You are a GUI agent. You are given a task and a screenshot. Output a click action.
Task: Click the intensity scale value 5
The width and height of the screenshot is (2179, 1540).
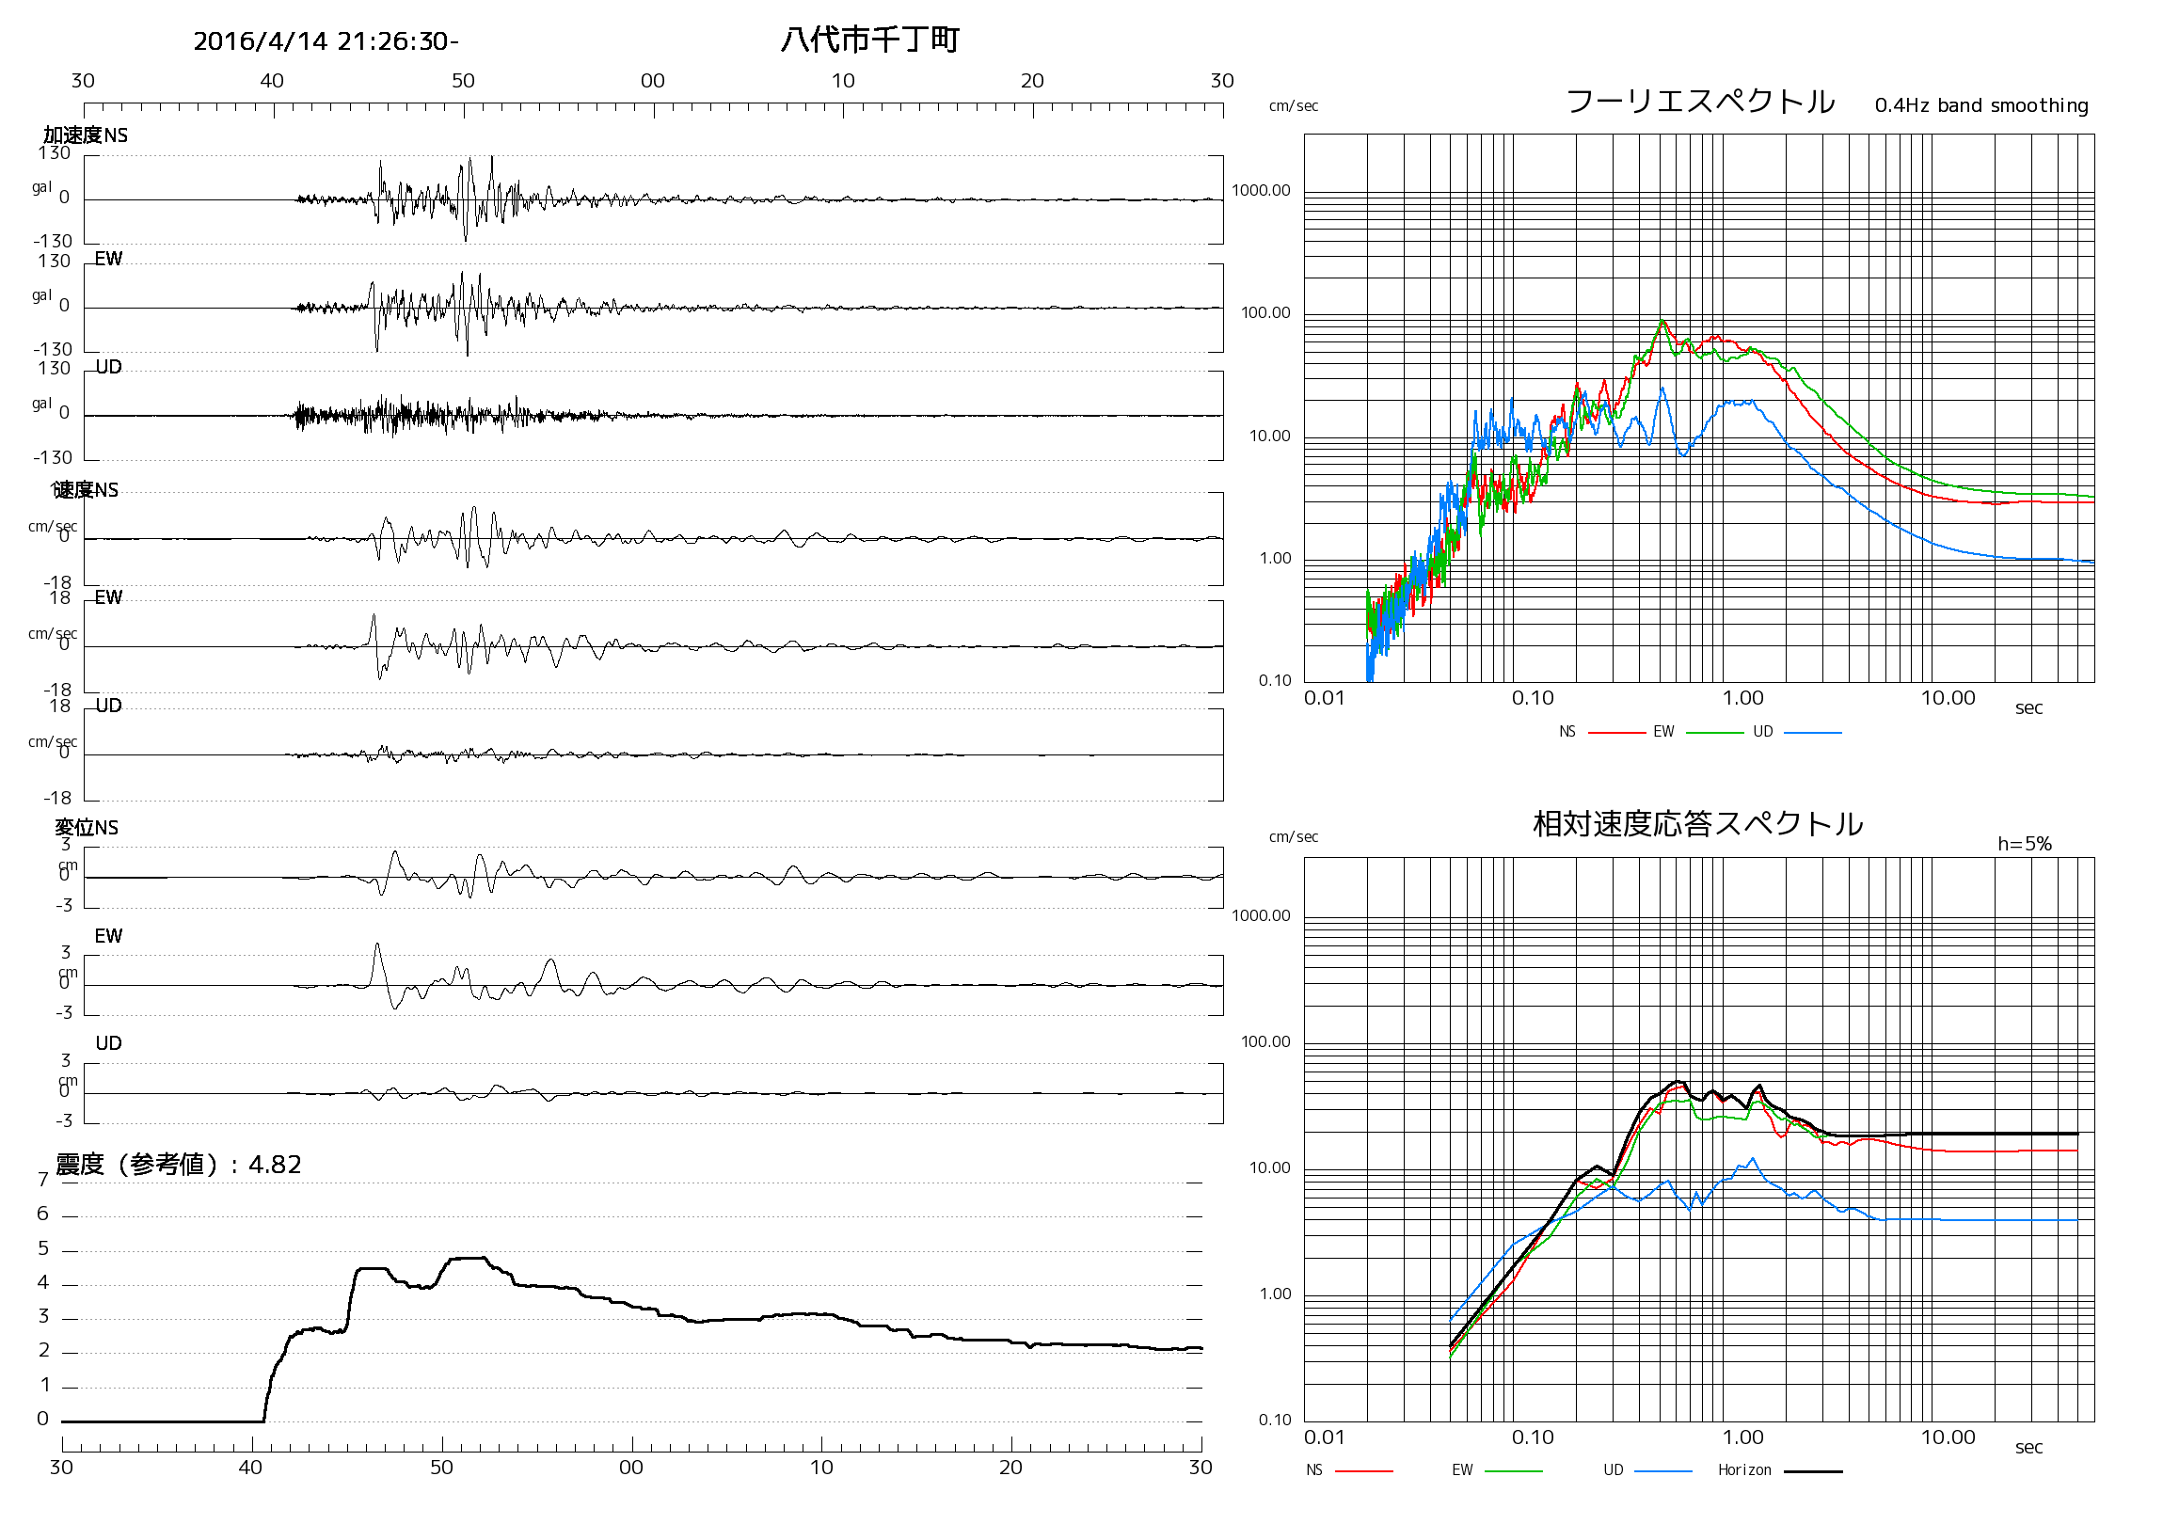click(42, 1248)
